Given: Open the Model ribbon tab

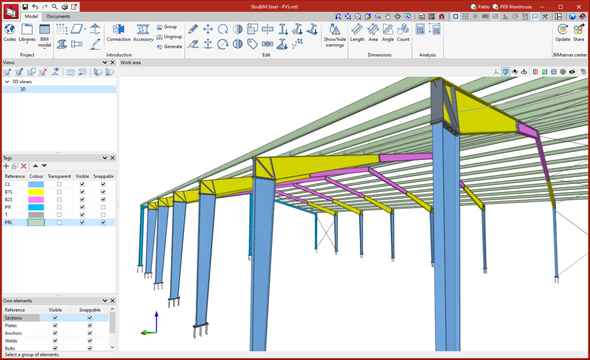Looking at the screenshot, I should click(x=31, y=17).
